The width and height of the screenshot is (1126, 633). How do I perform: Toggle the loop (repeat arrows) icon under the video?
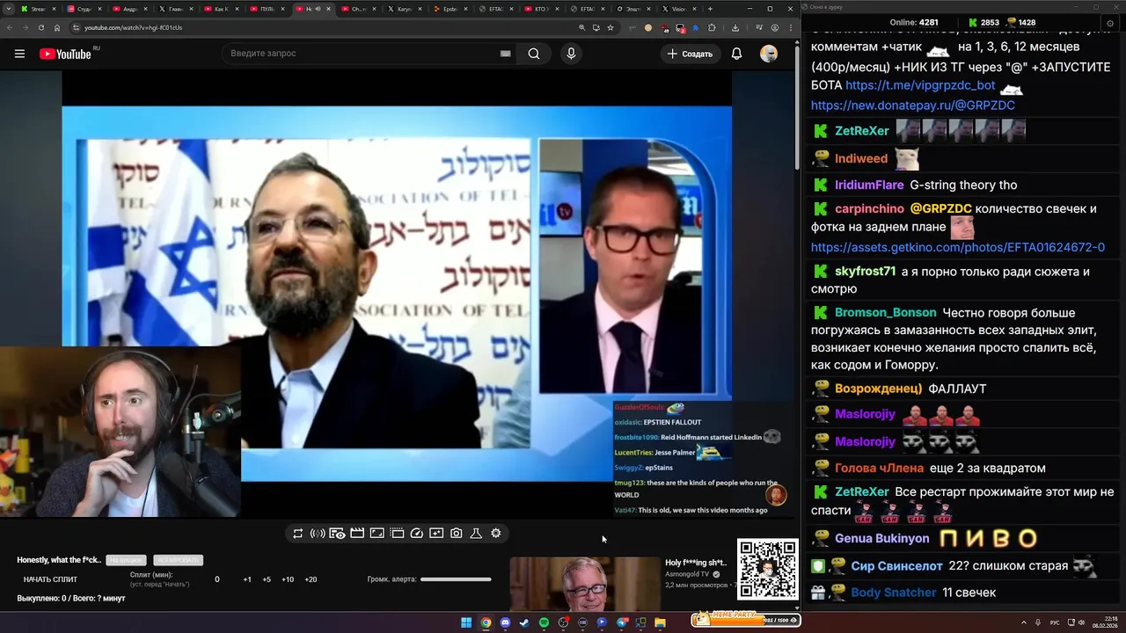click(298, 534)
